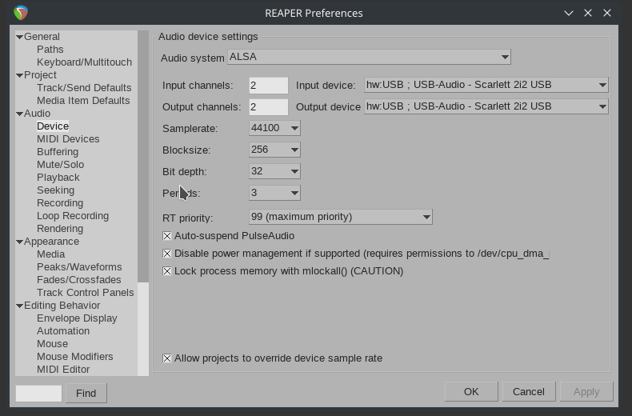Viewport: 632px width, 416px height.
Task: Open Track Control Panels page
Action: 85,293
